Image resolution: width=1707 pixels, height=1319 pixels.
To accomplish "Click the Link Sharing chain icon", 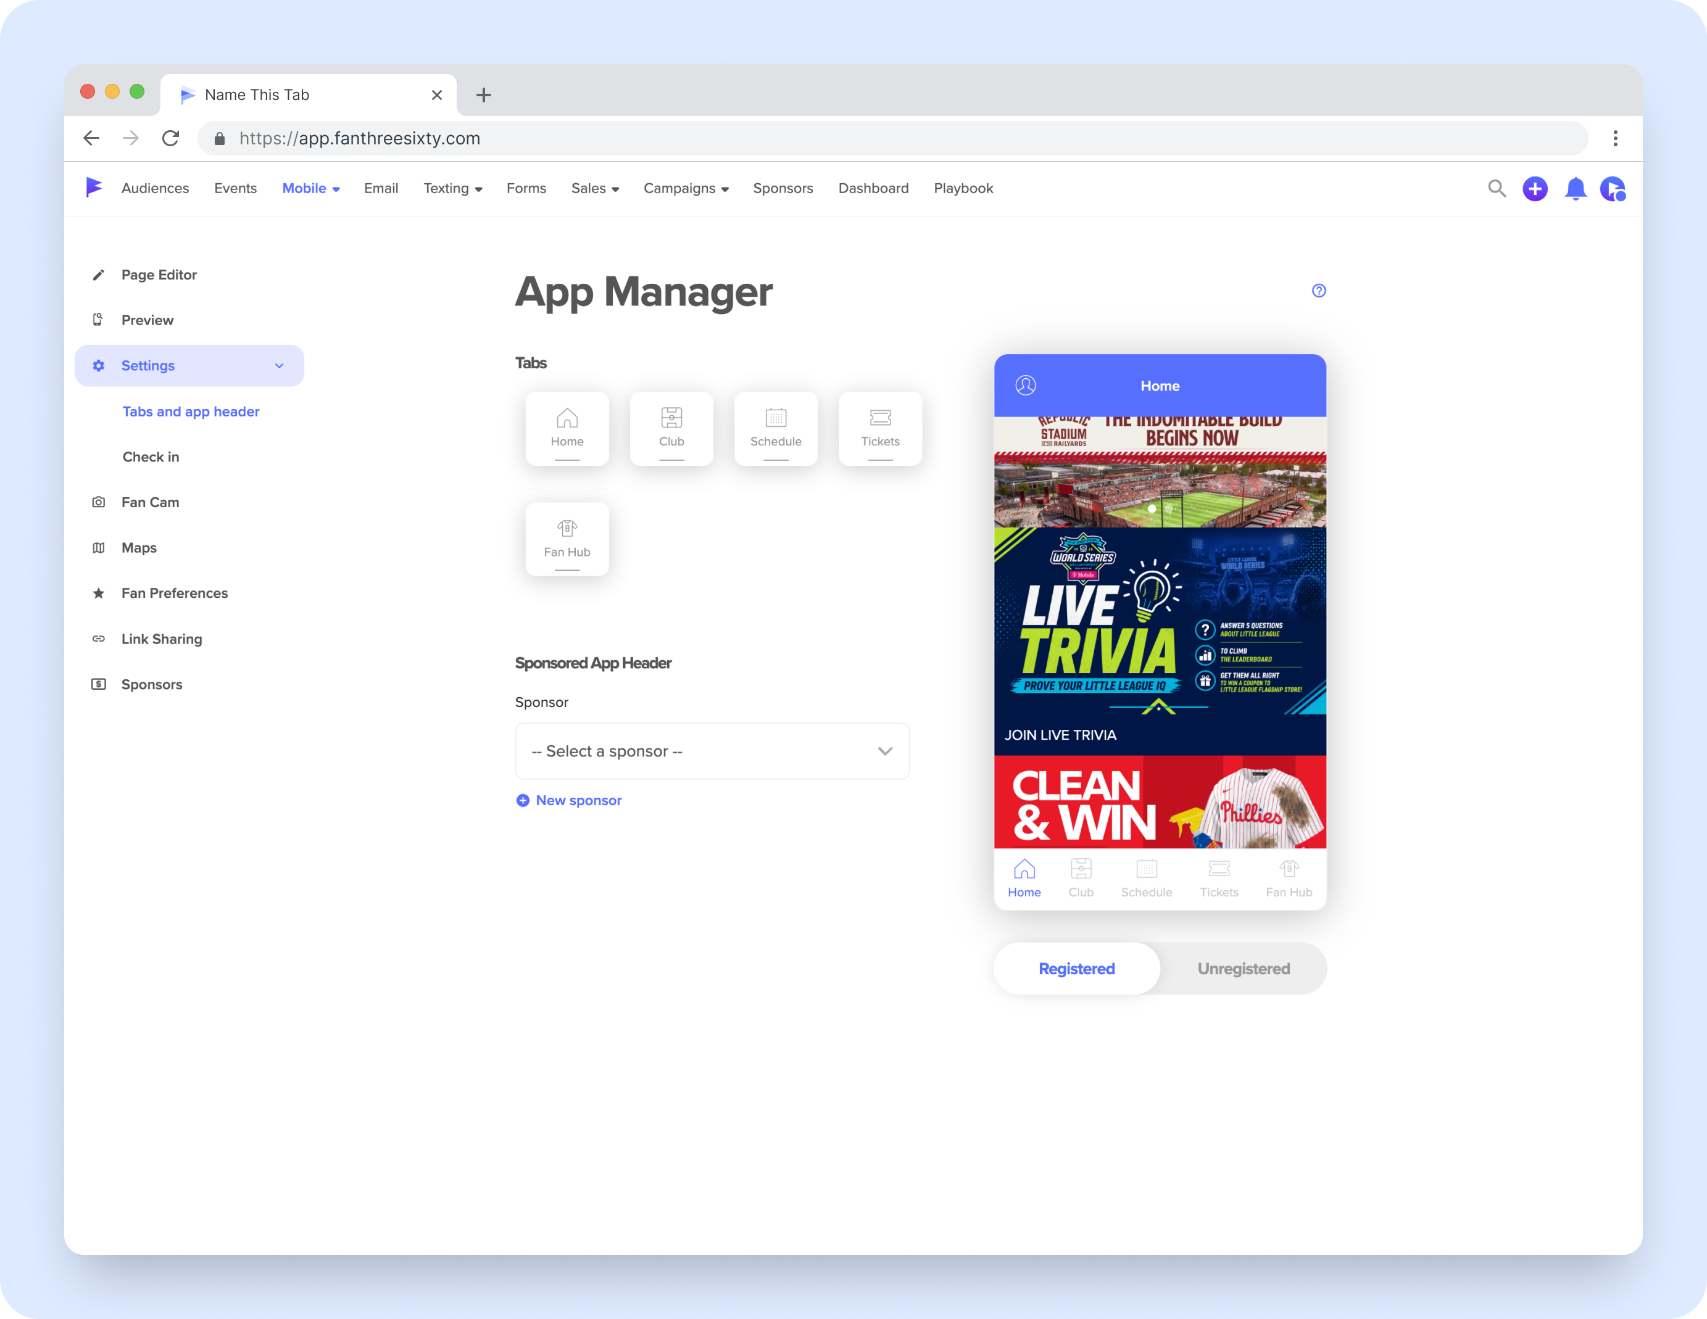I will [x=99, y=639].
